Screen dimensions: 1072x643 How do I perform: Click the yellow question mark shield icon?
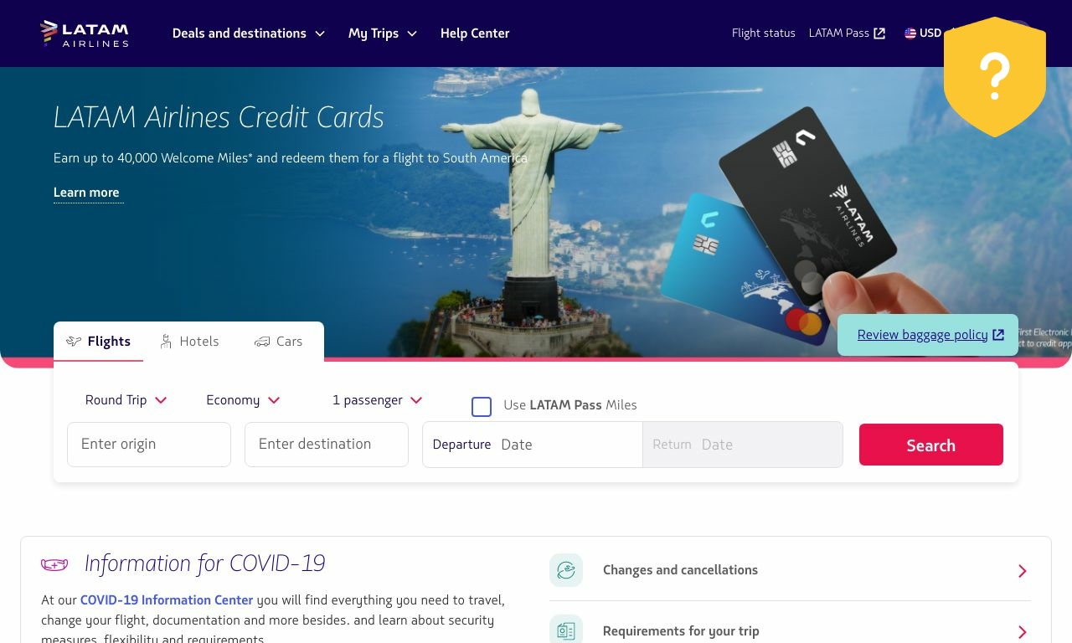(995, 77)
